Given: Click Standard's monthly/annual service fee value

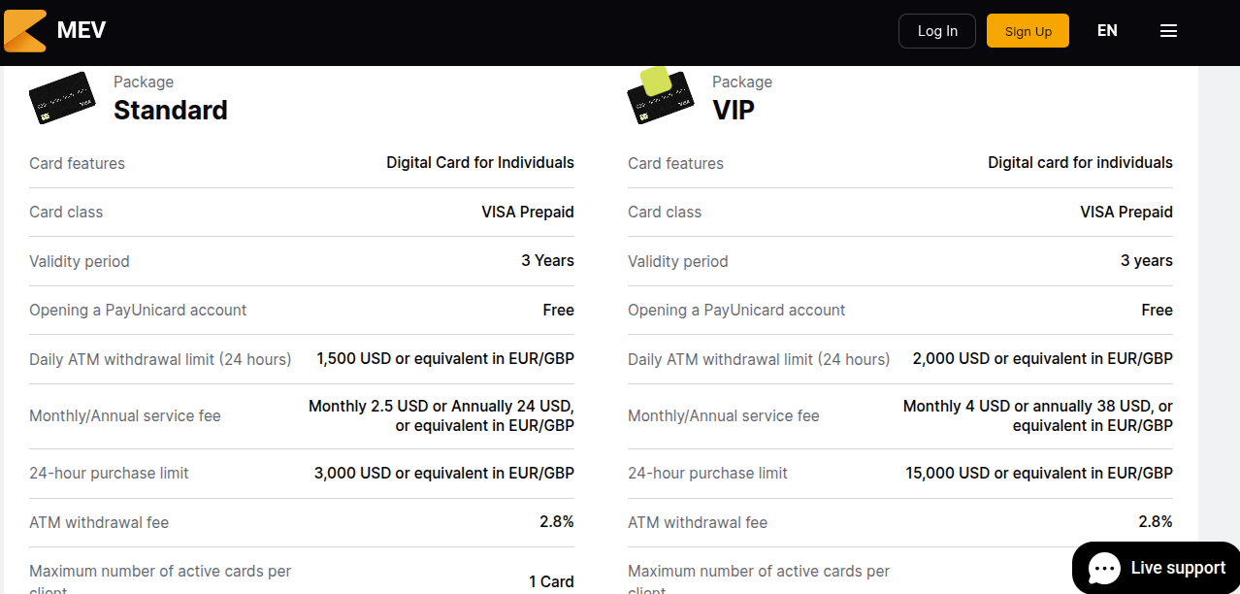Looking at the screenshot, I should [441, 415].
